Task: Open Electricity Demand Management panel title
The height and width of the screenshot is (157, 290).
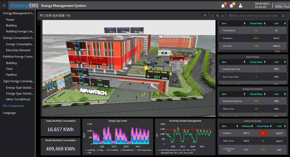Action: point(185,121)
